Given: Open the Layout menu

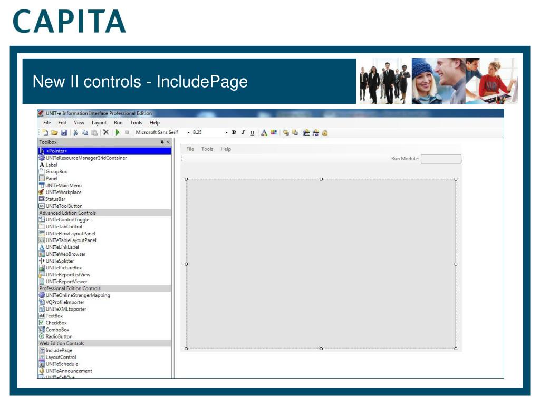Looking at the screenshot, I should coord(99,122).
